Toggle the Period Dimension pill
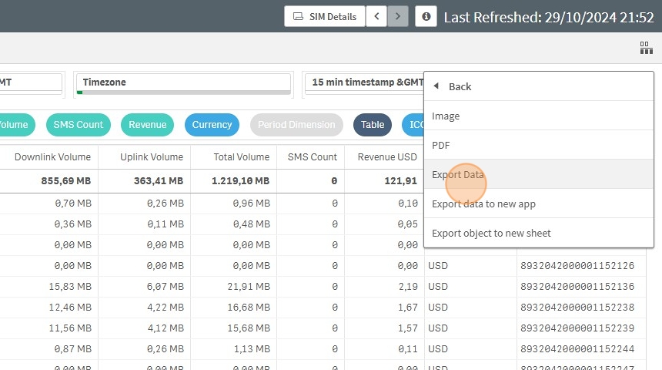The width and height of the screenshot is (662, 370). tap(296, 125)
